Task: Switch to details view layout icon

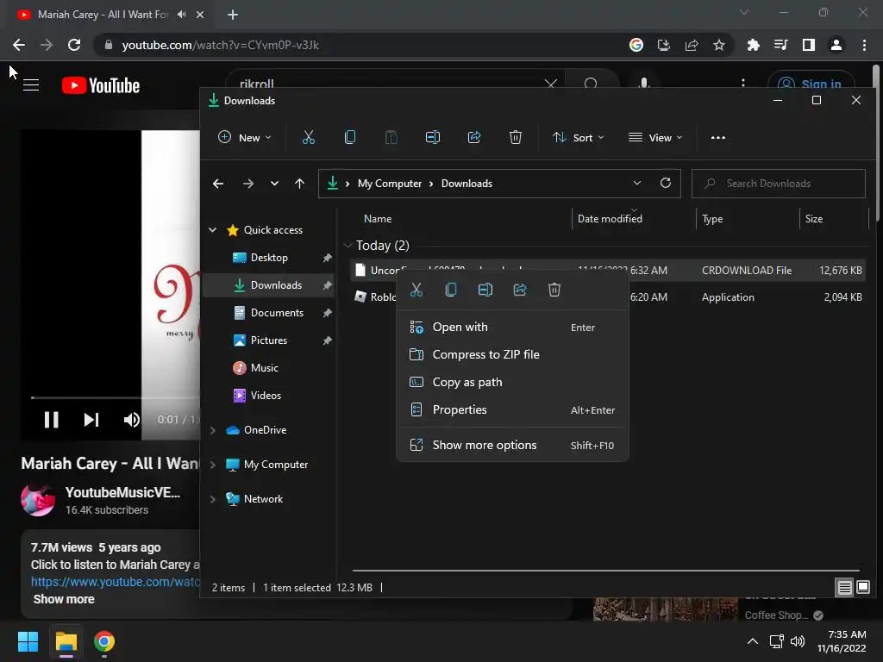Action: coord(844,588)
